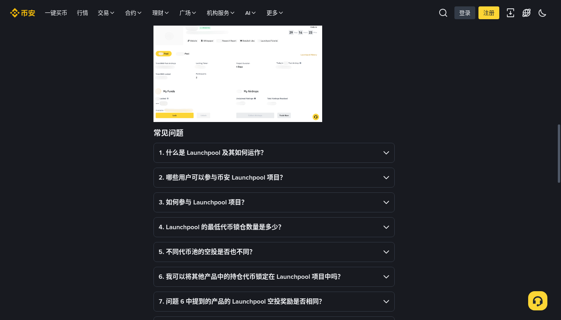Expand FAQ 3 如何参与 Launchpool 项目
The height and width of the screenshot is (320, 561).
[274, 202]
